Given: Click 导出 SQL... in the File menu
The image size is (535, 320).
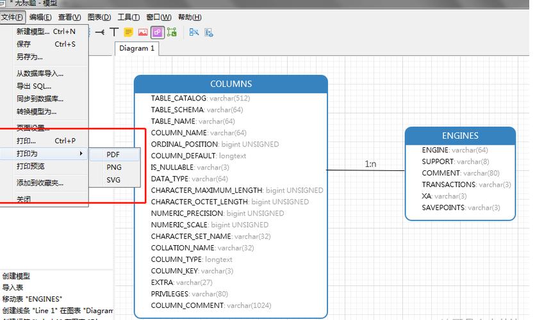Looking at the screenshot, I should pyautogui.click(x=34, y=86).
